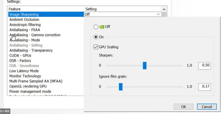Select the CUDA - GPUs feature
Viewport: 222px width, 114px height.
pyautogui.click(x=20, y=55)
